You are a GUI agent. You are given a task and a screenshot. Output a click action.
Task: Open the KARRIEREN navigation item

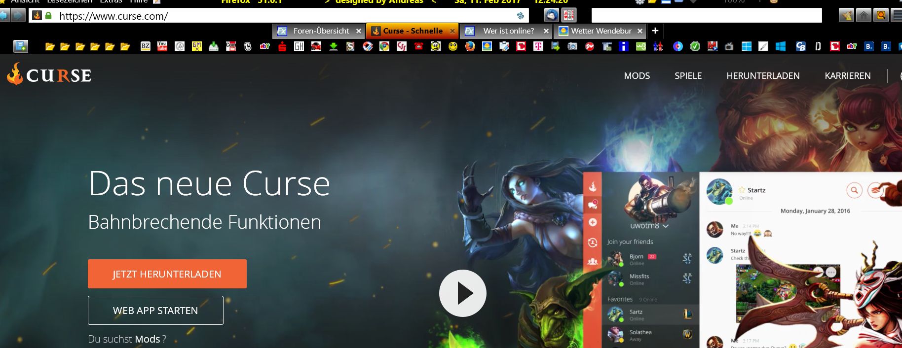pyautogui.click(x=847, y=76)
